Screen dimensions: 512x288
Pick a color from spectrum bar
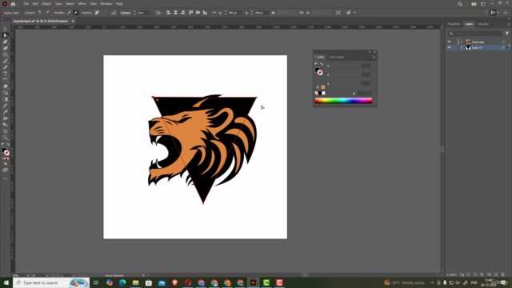343,101
